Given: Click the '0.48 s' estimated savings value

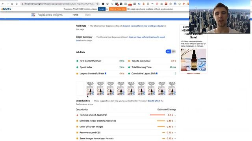Looking at the screenshot, I should 170,121.
